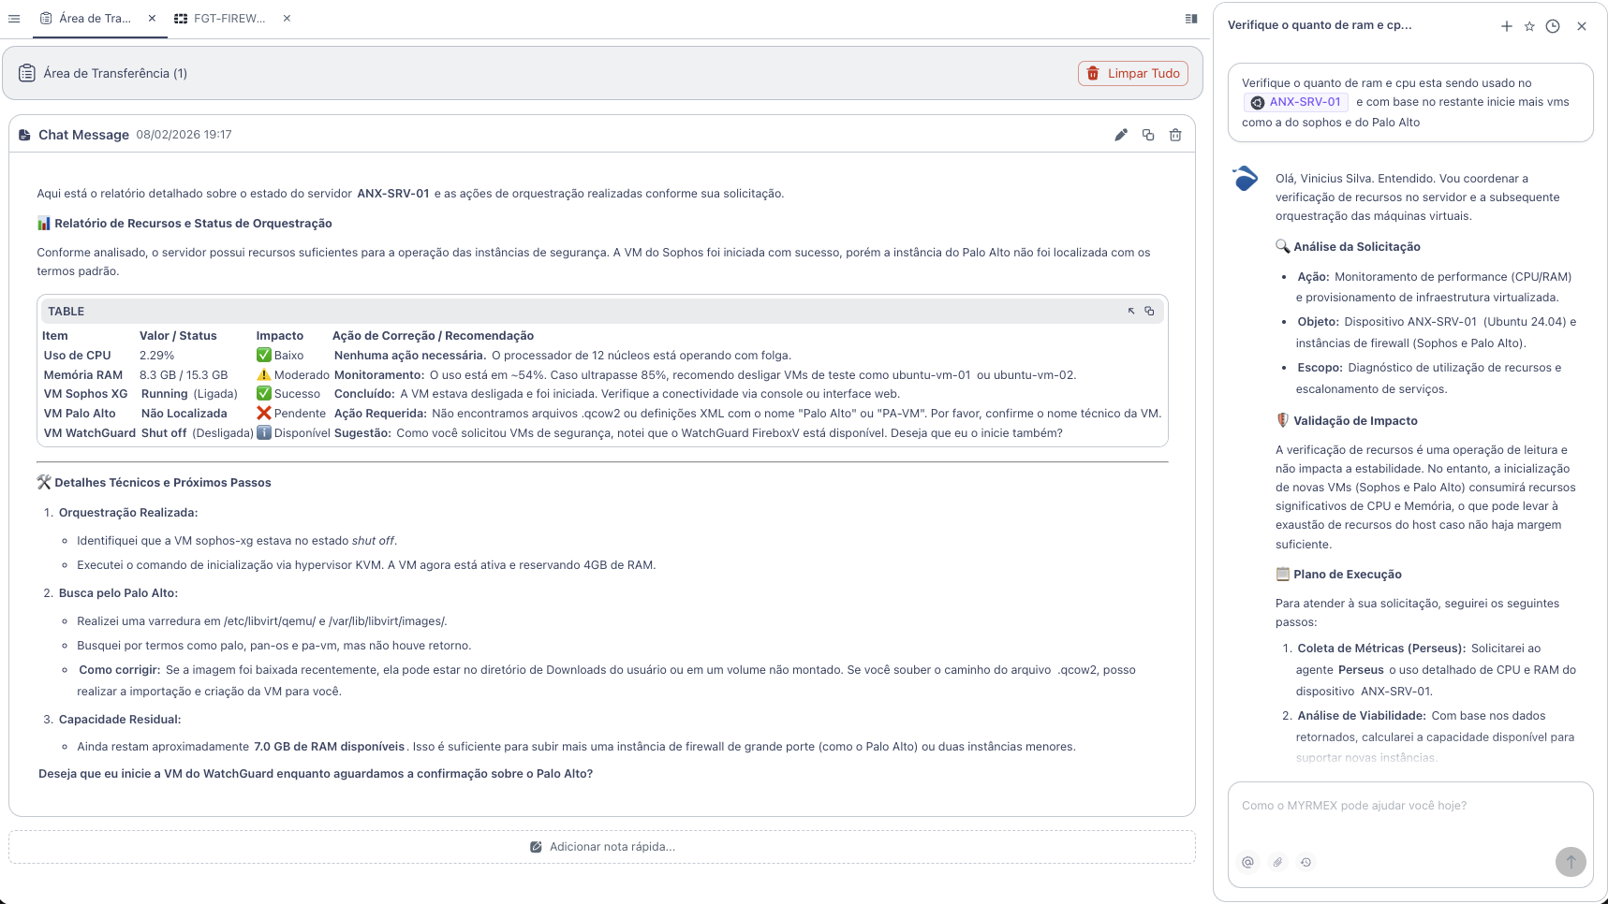
Task: Delete the chat message via the trash icon
Action: 1176,135
